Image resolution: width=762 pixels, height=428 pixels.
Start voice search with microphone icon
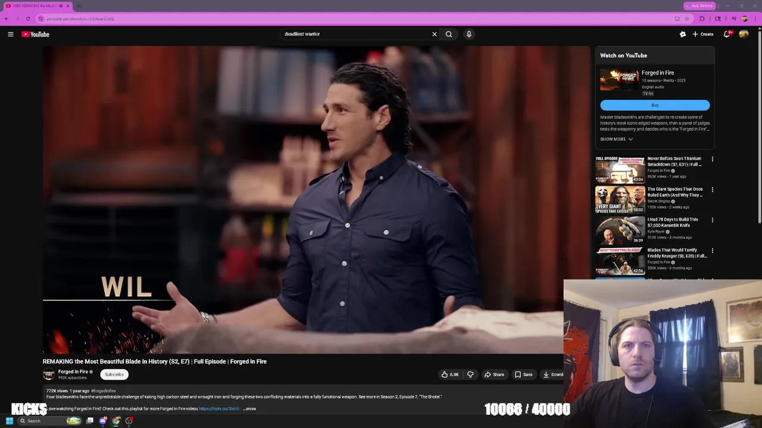(469, 34)
